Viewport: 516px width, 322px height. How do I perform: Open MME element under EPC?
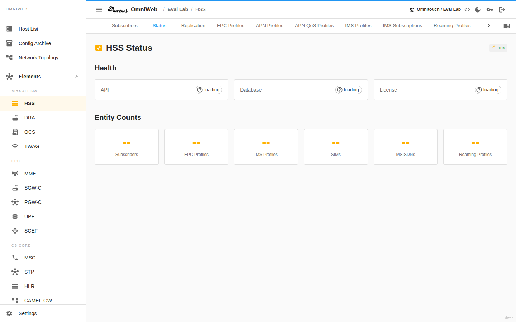(43, 174)
